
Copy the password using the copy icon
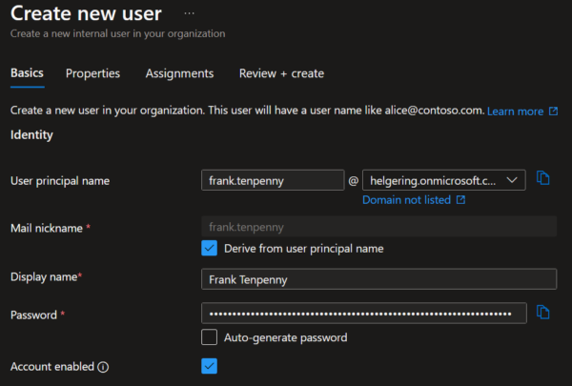543,313
